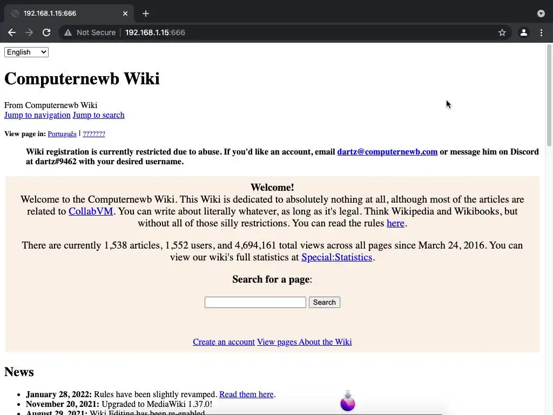Click the Computernewb Wiki heading
The image size is (553, 415).
[x=82, y=78]
